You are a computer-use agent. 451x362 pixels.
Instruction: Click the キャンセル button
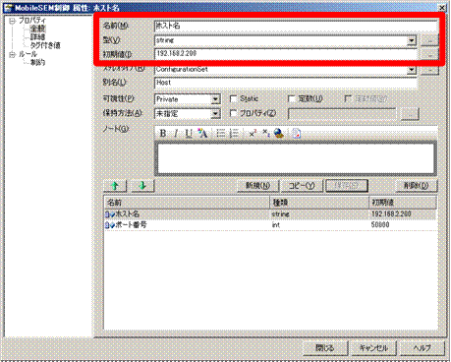tap(373, 347)
